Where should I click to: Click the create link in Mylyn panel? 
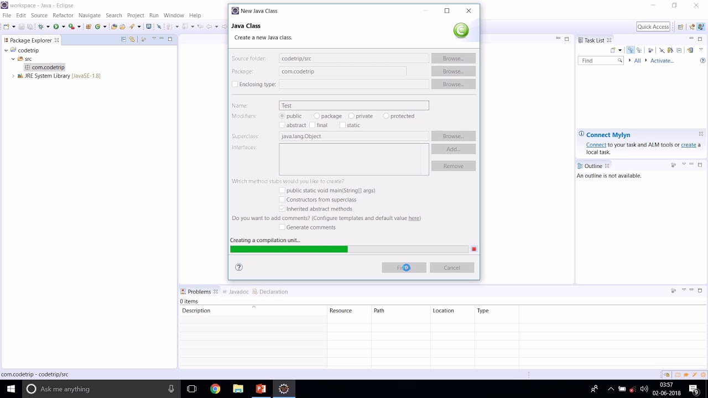click(x=689, y=145)
